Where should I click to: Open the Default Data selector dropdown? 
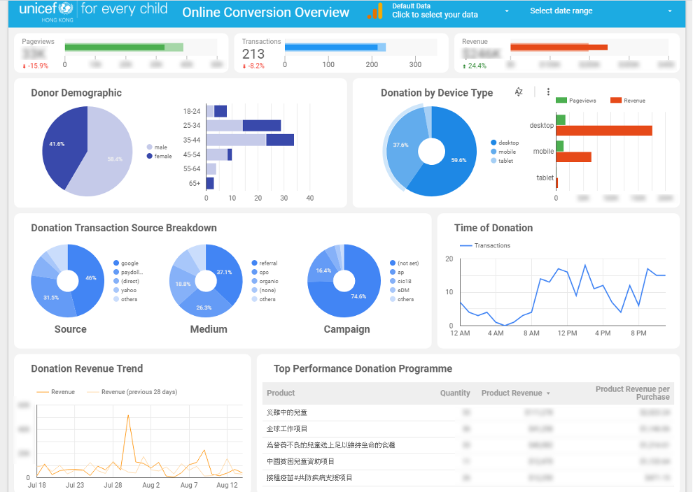(449, 10)
